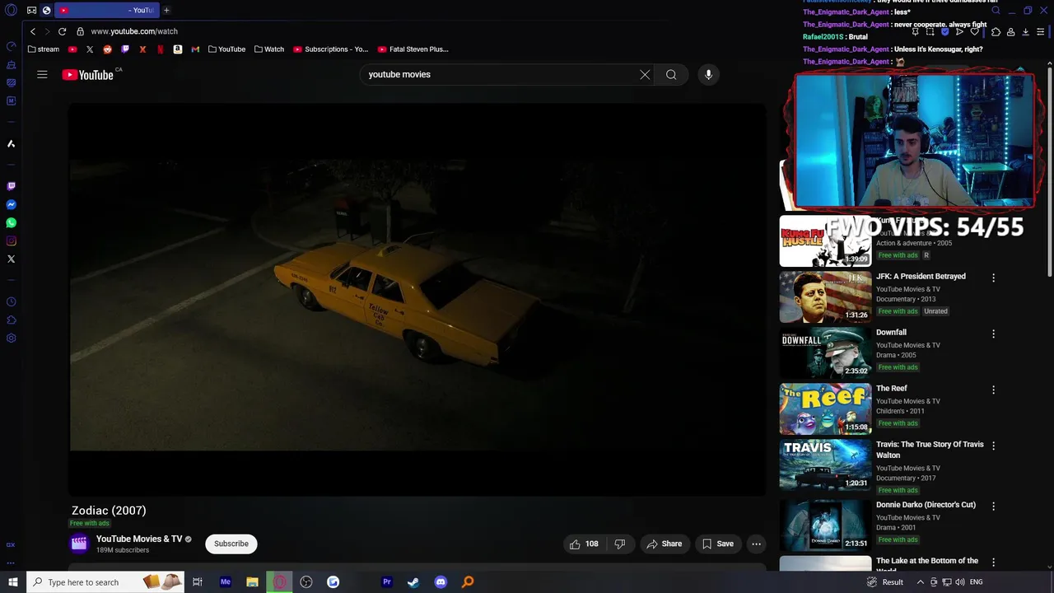Activate search with your voice microphone
The height and width of the screenshot is (593, 1054).
tap(708, 74)
